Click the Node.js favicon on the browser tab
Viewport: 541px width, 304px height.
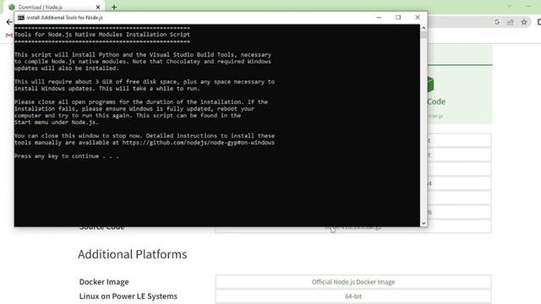[12, 7]
